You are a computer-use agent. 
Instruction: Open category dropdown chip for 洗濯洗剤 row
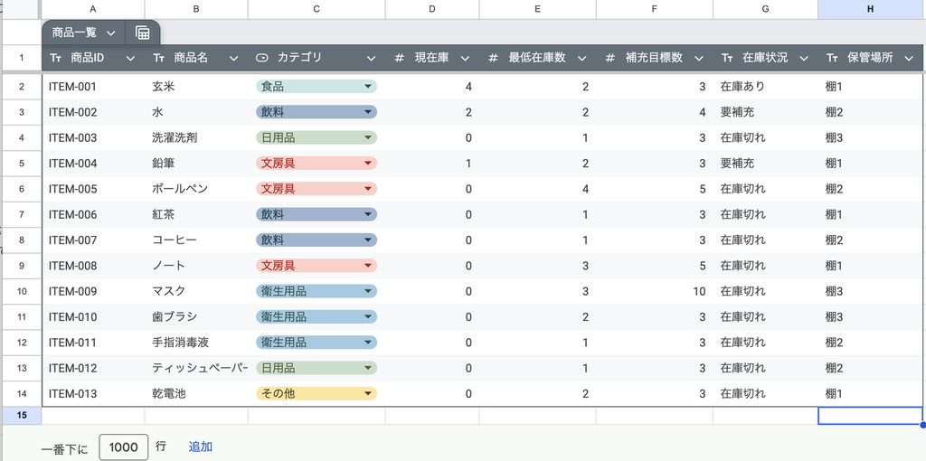pyautogui.click(x=317, y=137)
